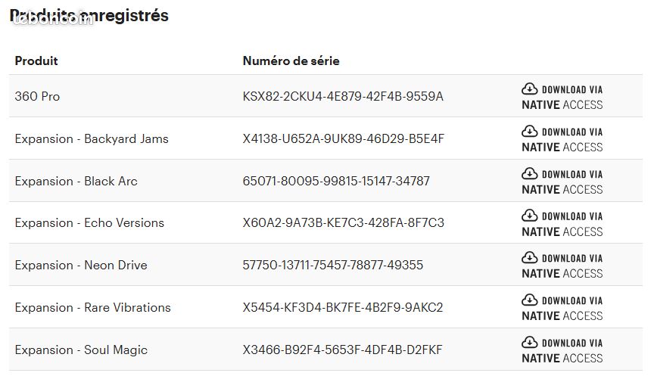Image resolution: width=651 pixels, height=376 pixels.
Task: Select the Backyard Jams serial number text
Action: (344, 138)
